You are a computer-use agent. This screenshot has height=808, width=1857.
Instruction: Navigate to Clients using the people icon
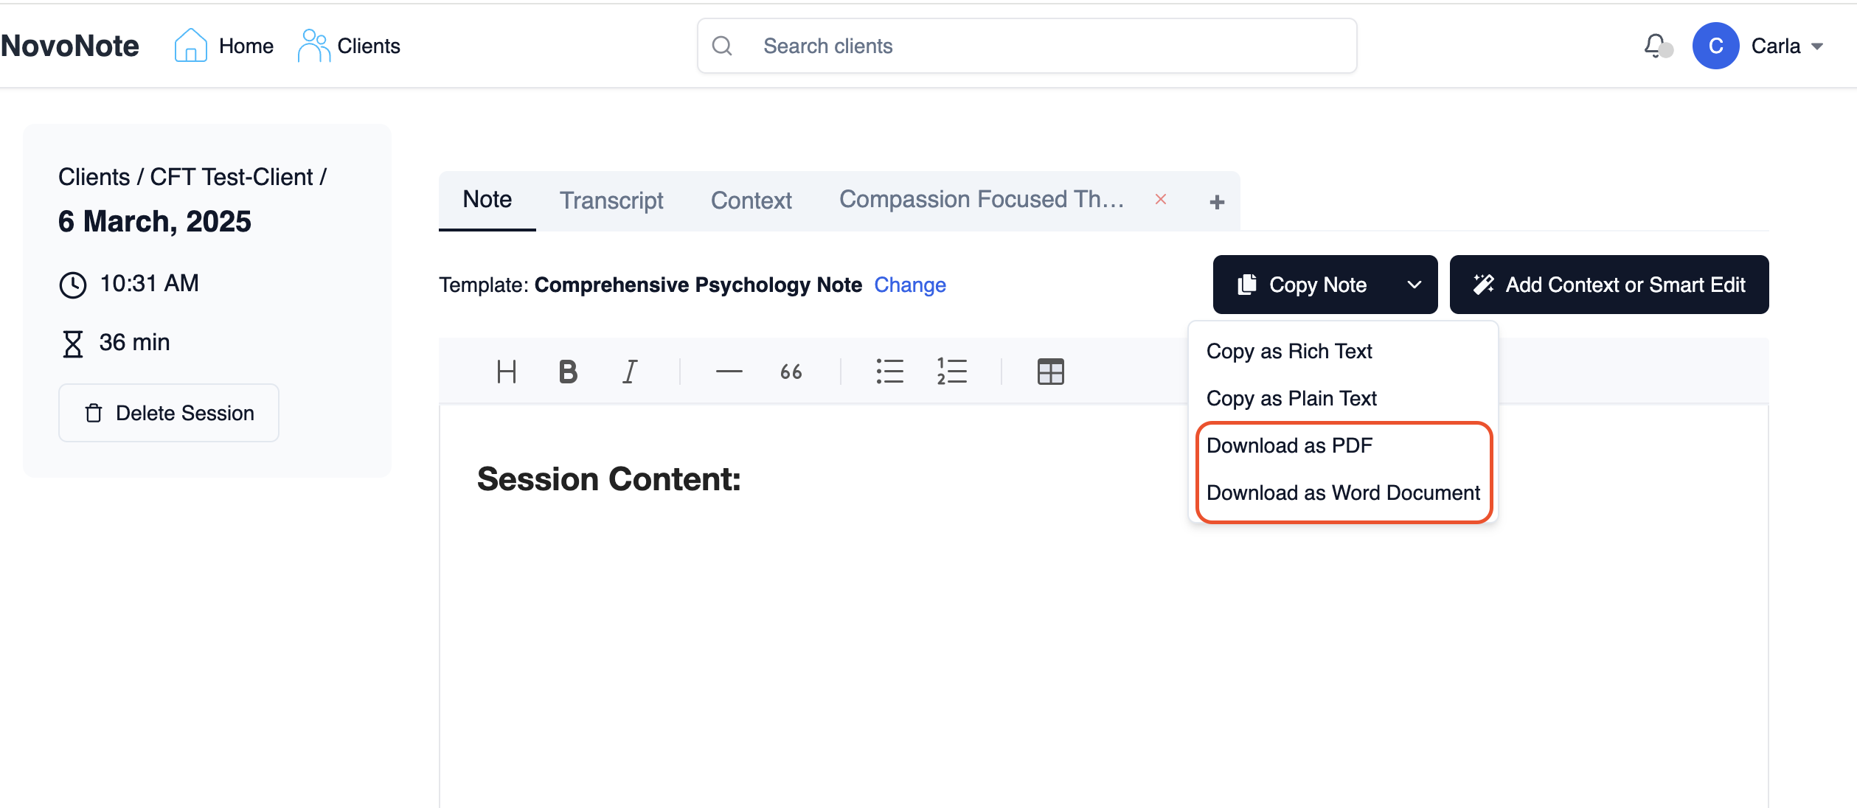314,44
